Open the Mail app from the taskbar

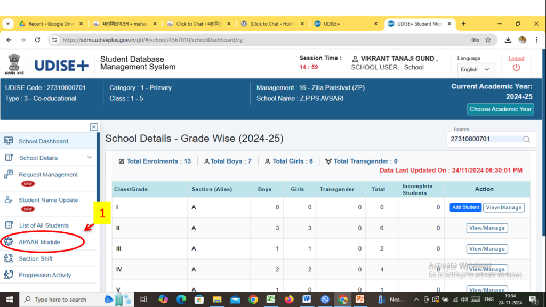235,300
